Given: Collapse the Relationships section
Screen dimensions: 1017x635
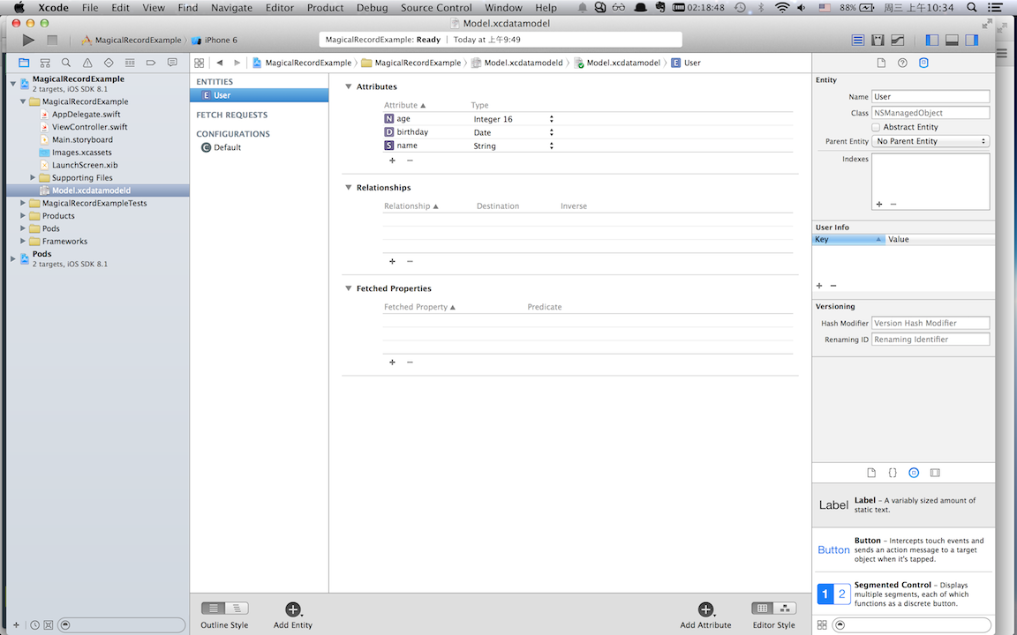Looking at the screenshot, I should coord(349,187).
